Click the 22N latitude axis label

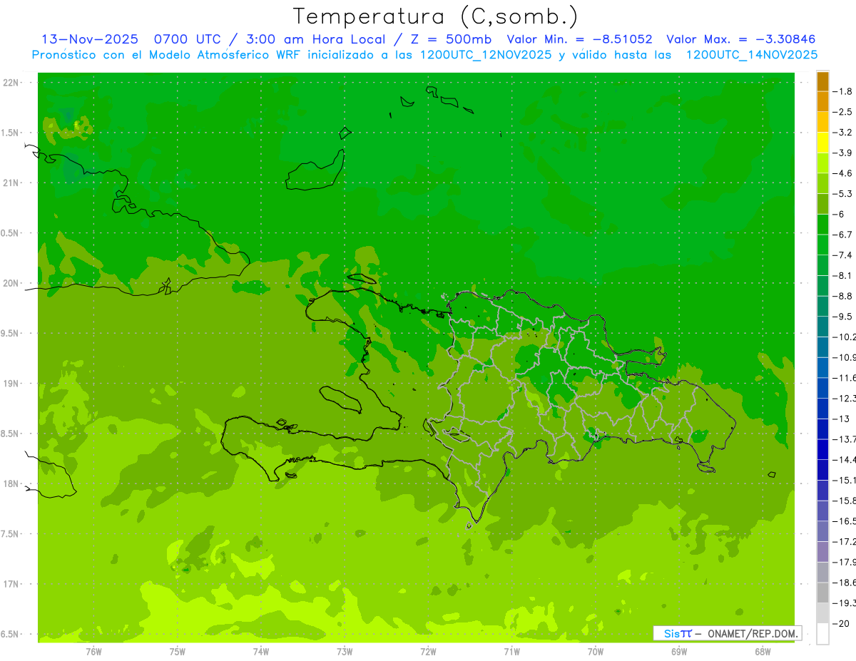(x=11, y=83)
